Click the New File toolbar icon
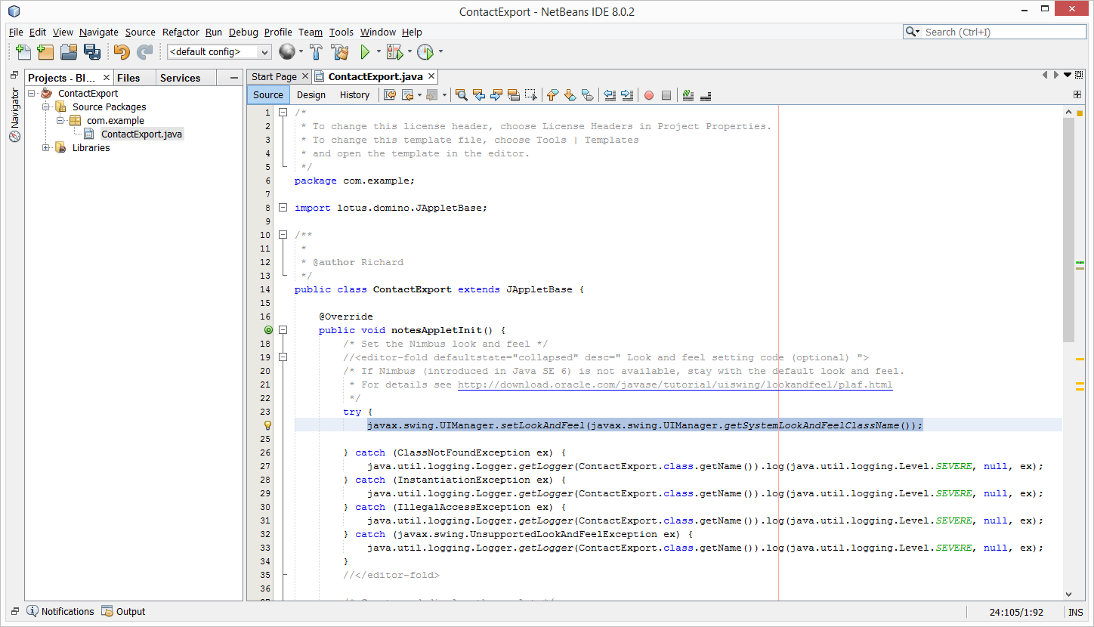 pos(23,52)
